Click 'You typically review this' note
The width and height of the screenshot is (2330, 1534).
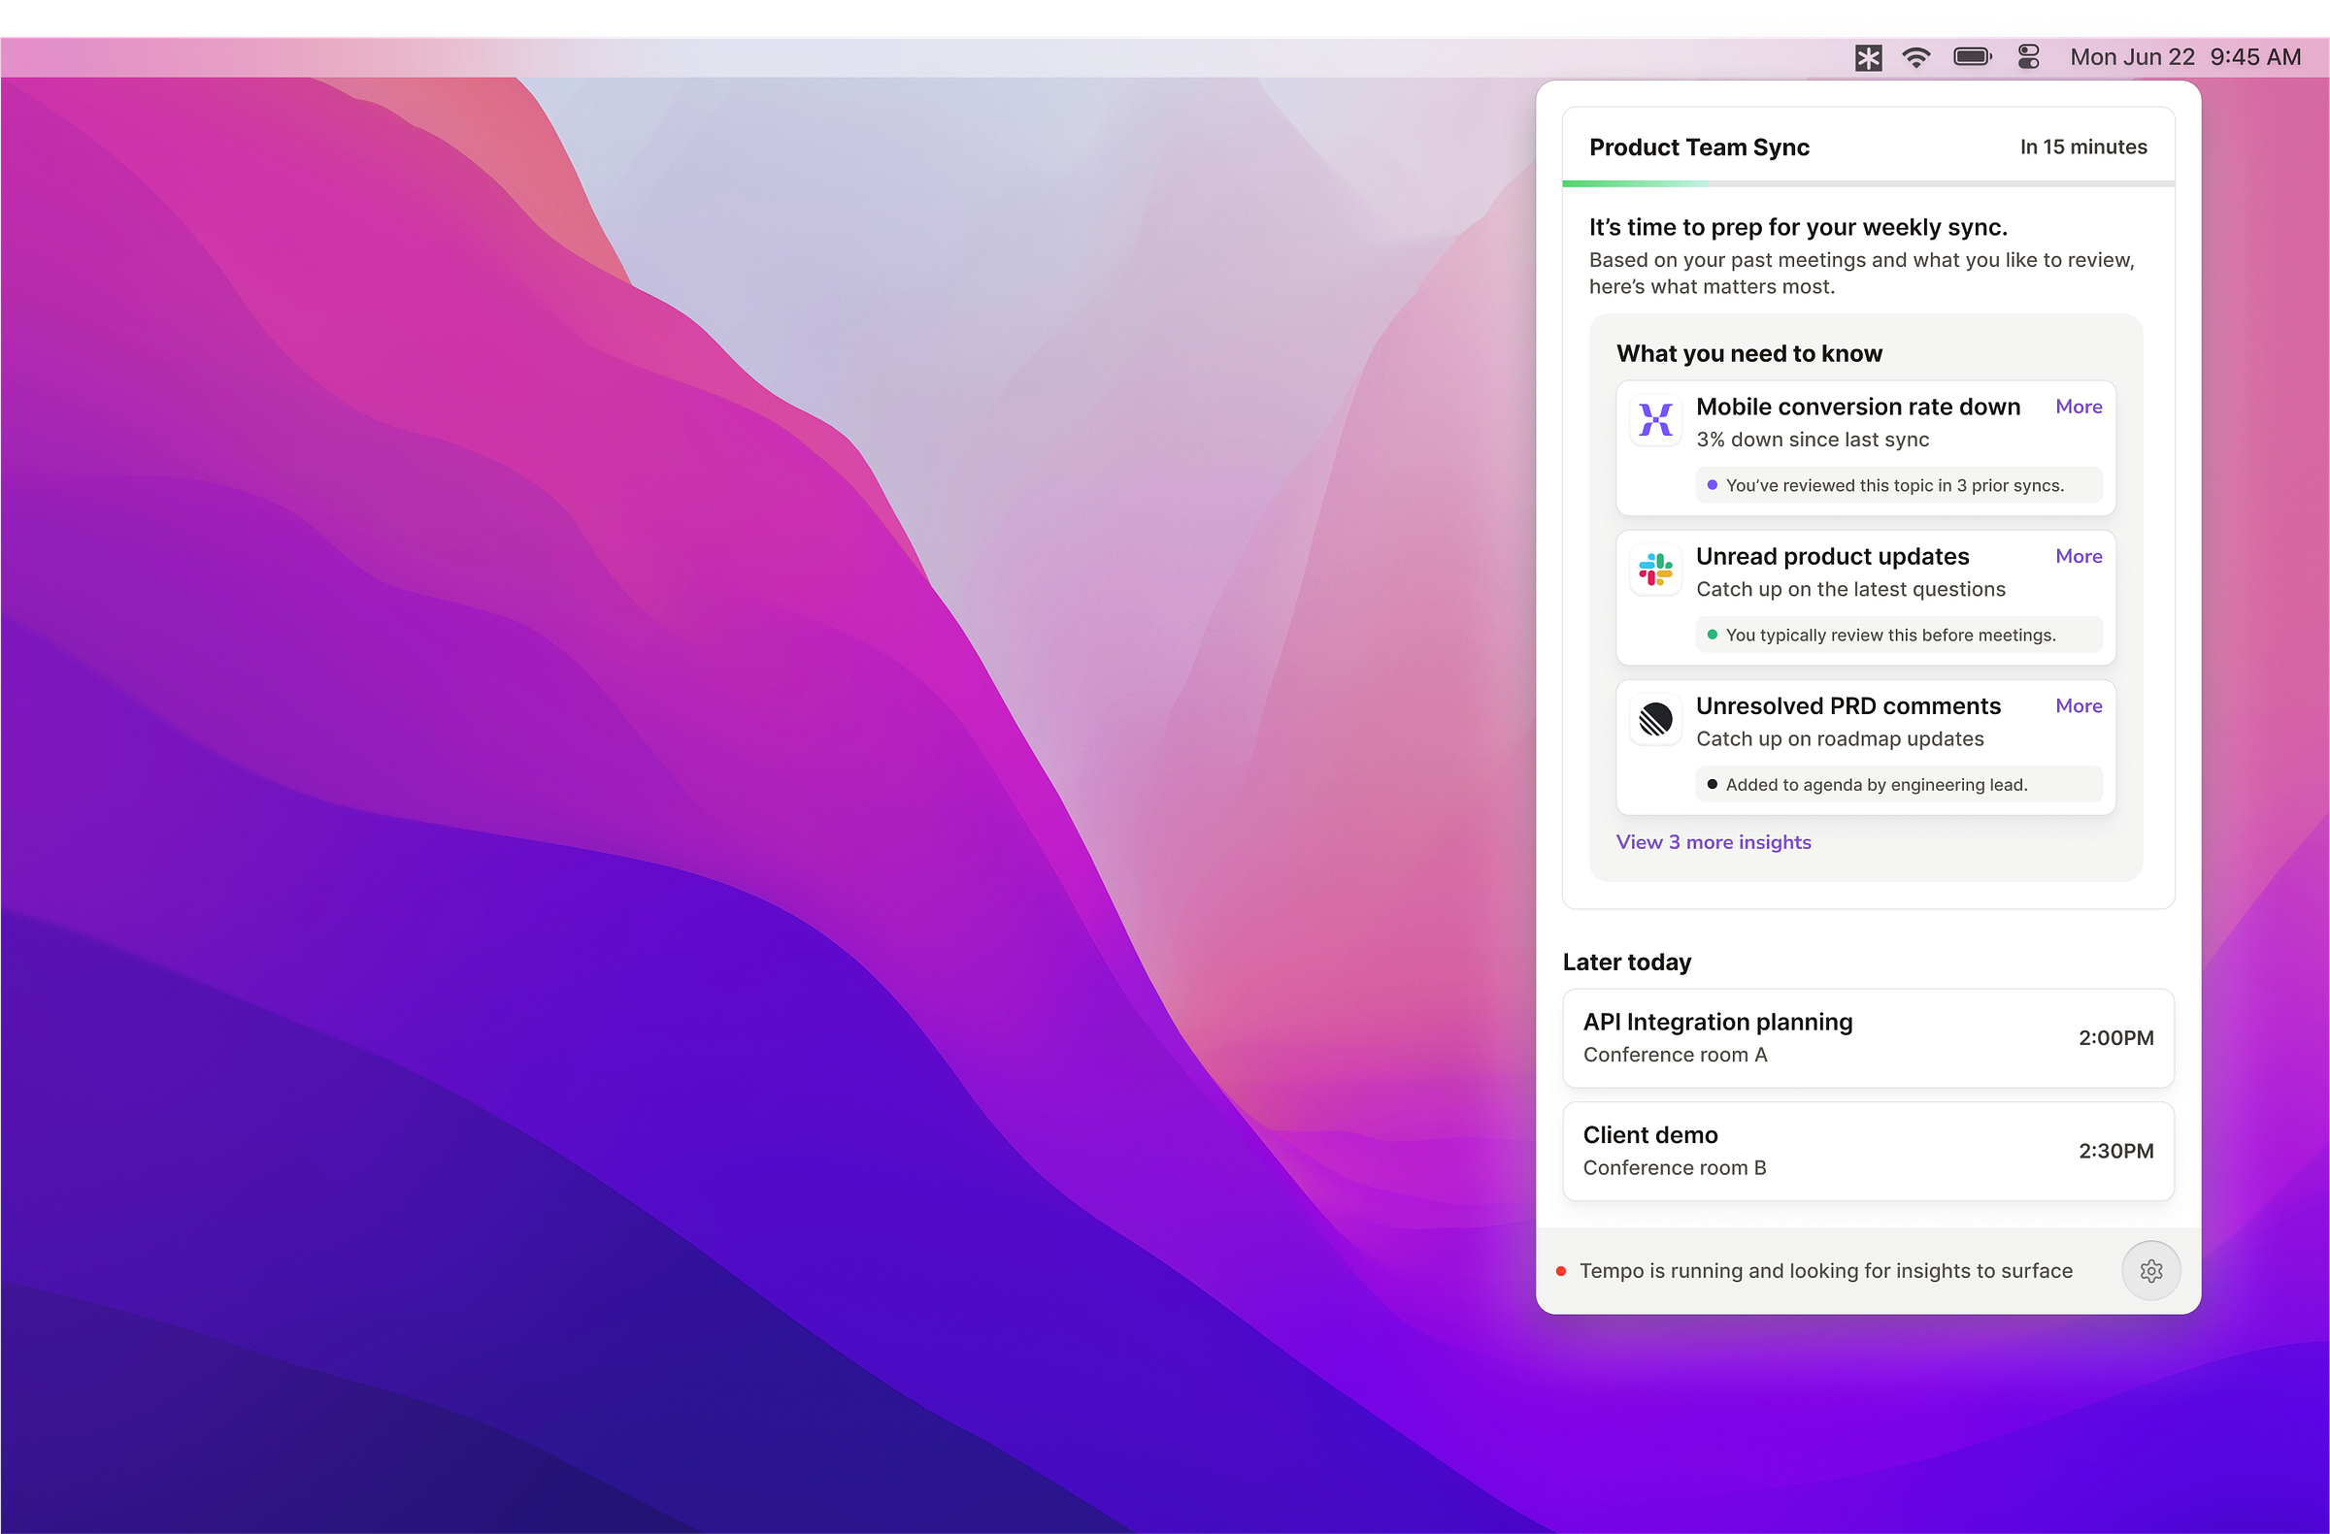click(x=1889, y=635)
